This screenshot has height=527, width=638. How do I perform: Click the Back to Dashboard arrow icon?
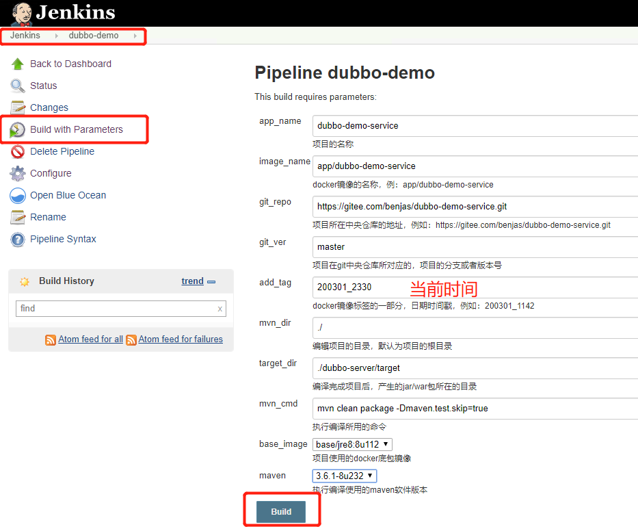coord(18,64)
